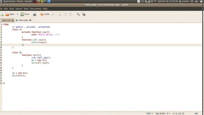Click the echo "Hello World...!" line
Screen dimensions: 204x115
click(x=45, y=35)
